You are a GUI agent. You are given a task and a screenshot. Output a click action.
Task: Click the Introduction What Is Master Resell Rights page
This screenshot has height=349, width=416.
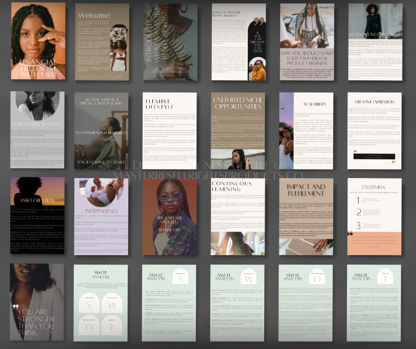[170, 42]
